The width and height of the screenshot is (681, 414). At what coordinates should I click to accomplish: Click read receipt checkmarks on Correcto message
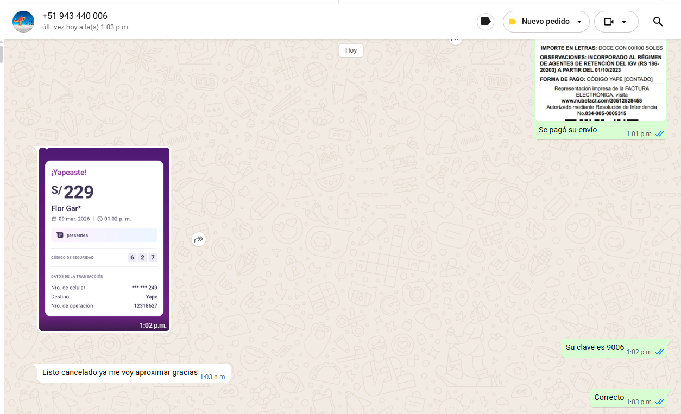click(x=659, y=402)
